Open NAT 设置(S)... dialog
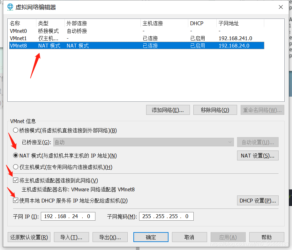This screenshot has height=250, width=292. click(x=258, y=155)
